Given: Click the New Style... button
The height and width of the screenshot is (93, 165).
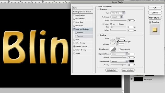Looking at the screenshot, I should coord(155,18).
